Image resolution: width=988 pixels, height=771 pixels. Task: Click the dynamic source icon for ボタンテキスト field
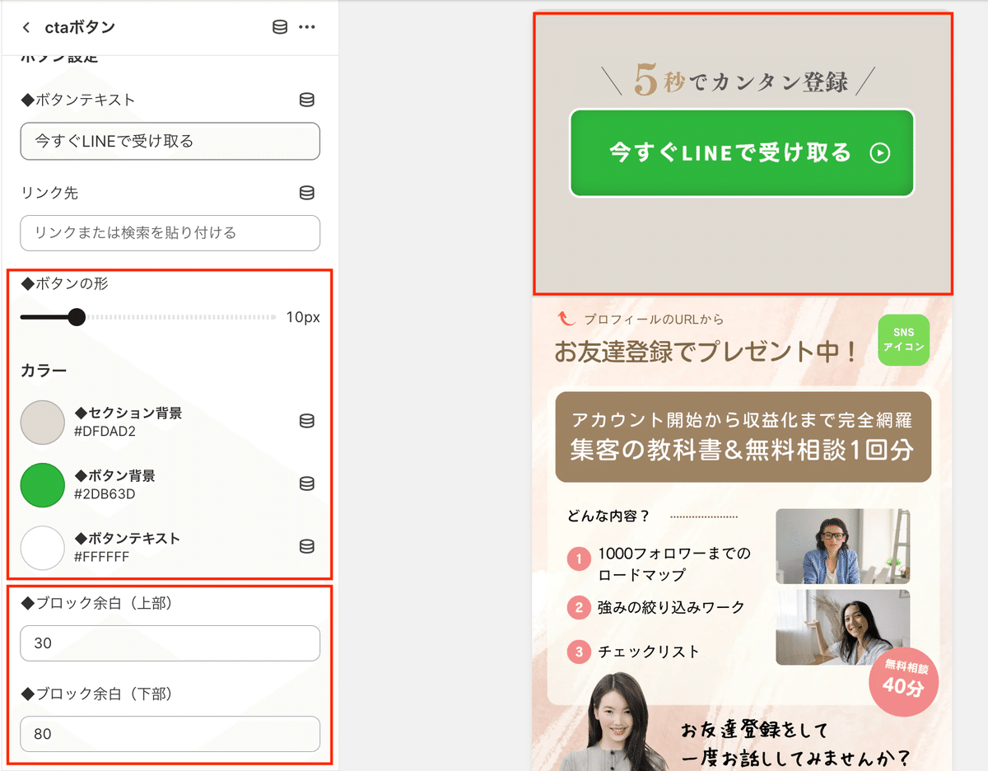[x=306, y=100]
